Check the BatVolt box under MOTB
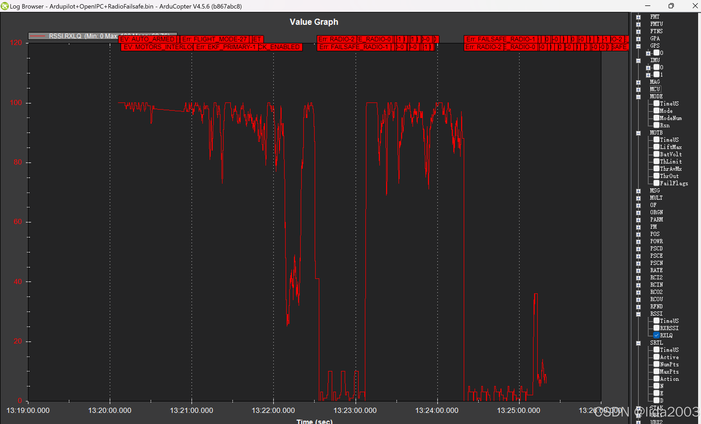 coord(656,154)
